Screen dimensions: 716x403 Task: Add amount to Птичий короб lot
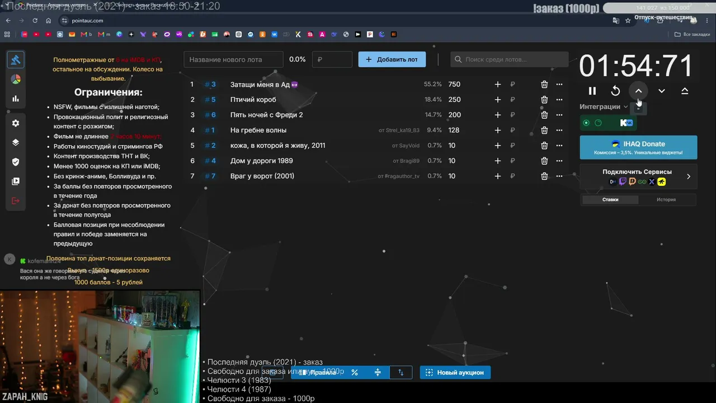point(498,100)
